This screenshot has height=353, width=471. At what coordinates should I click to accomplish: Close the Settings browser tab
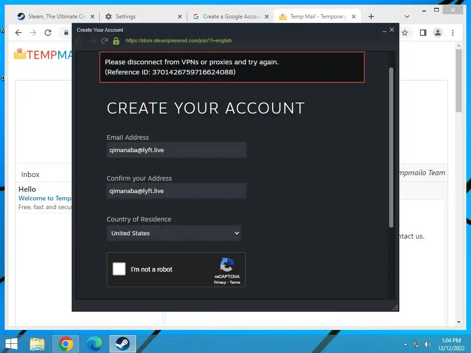pyautogui.click(x=180, y=17)
